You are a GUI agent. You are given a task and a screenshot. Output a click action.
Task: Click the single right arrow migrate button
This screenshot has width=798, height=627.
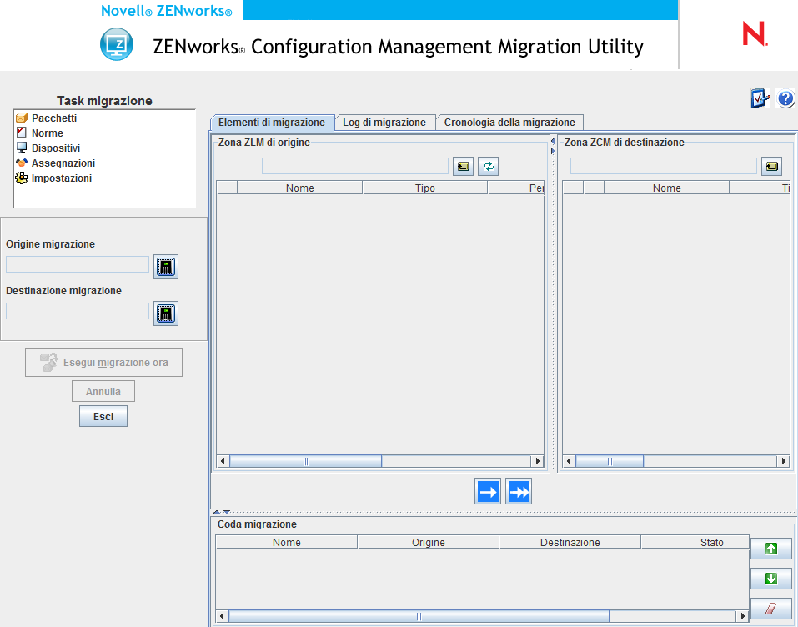coord(488,492)
